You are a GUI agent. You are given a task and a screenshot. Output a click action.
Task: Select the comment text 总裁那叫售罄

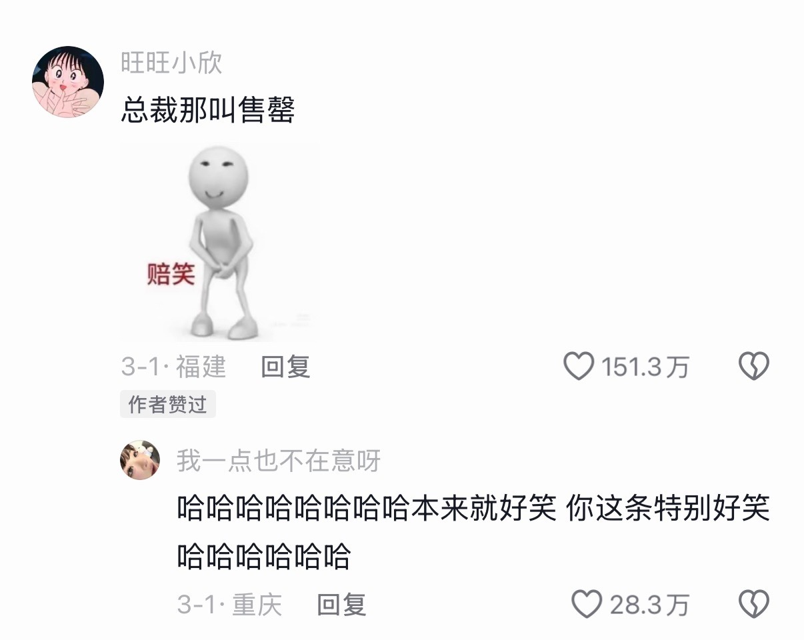tap(207, 109)
